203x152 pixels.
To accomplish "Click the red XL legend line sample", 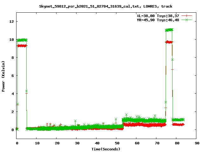I will click(187, 16).
